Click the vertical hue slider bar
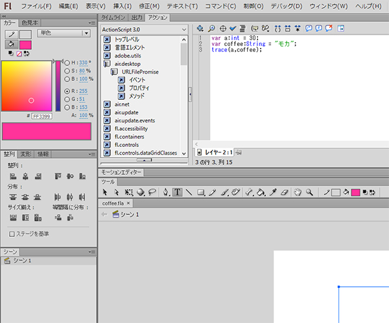Image resolution: width=389 pixels, height=323 pixels. coord(58,85)
